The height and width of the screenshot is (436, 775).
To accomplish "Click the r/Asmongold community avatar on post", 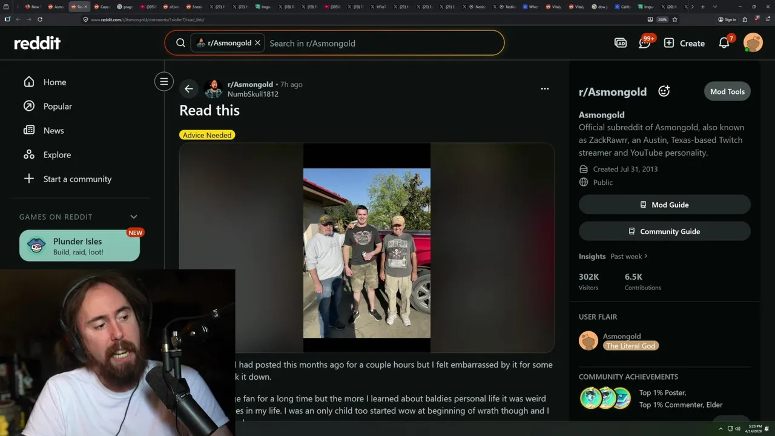I will (x=213, y=89).
